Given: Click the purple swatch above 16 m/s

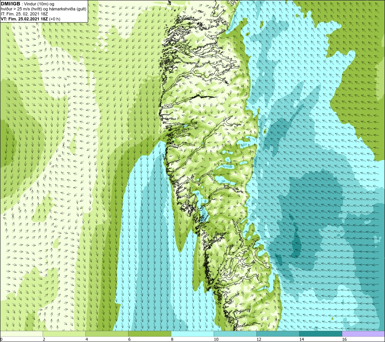Looking at the screenshot, I should [363, 334].
